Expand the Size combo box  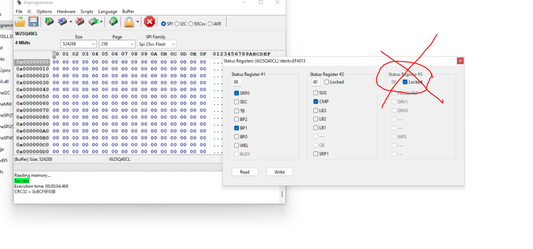click(94, 44)
